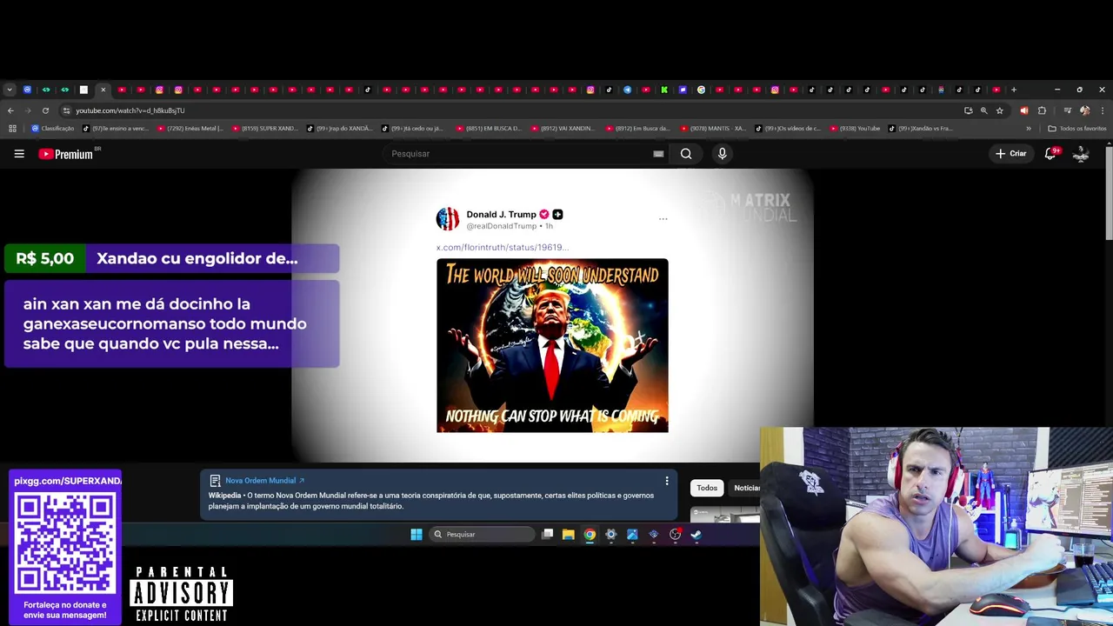The width and height of the screenshot is (1113, 626).
Task: Switch to the Google tab
Action: [x=701, y=90]
